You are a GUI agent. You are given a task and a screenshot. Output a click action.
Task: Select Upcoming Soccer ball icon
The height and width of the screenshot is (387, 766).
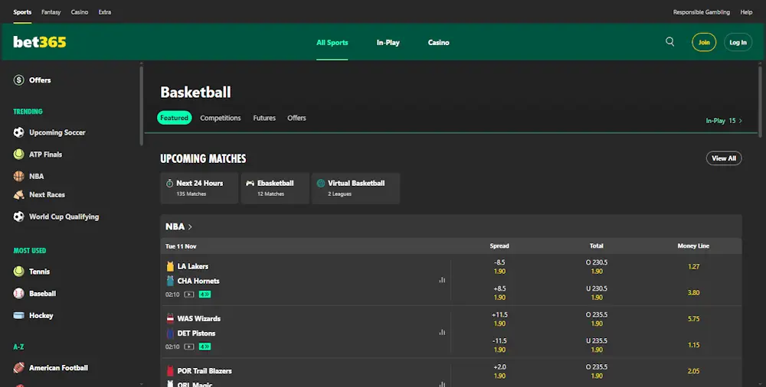click(x=18, y=132)
